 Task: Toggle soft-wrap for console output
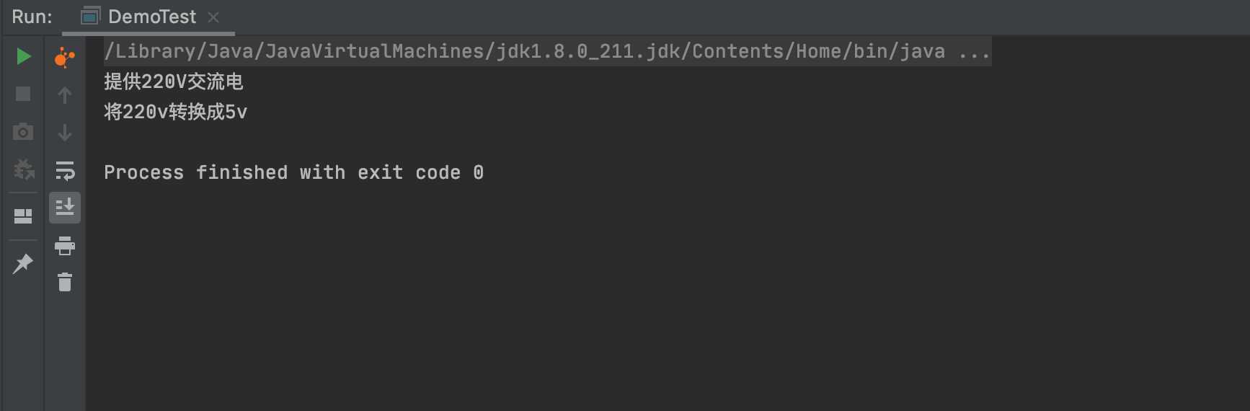(65, 170)
